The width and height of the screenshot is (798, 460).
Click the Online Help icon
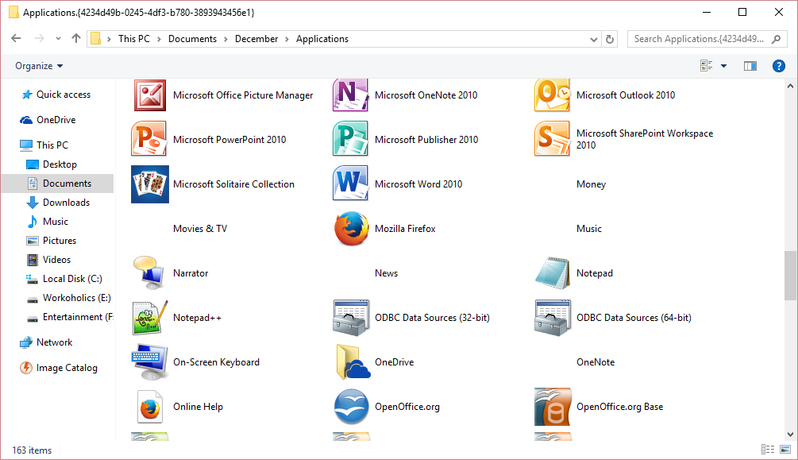click(x=149, y=407)
